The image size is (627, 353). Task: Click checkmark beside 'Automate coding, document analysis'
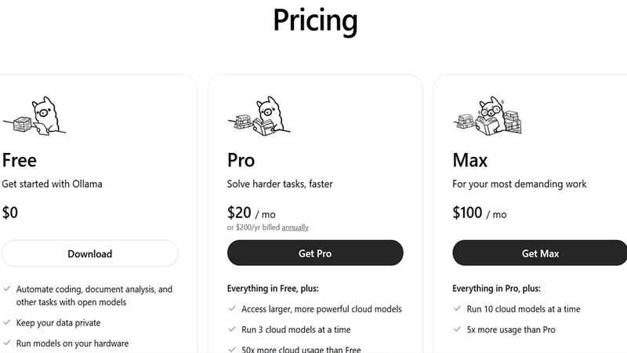point(7,289)
